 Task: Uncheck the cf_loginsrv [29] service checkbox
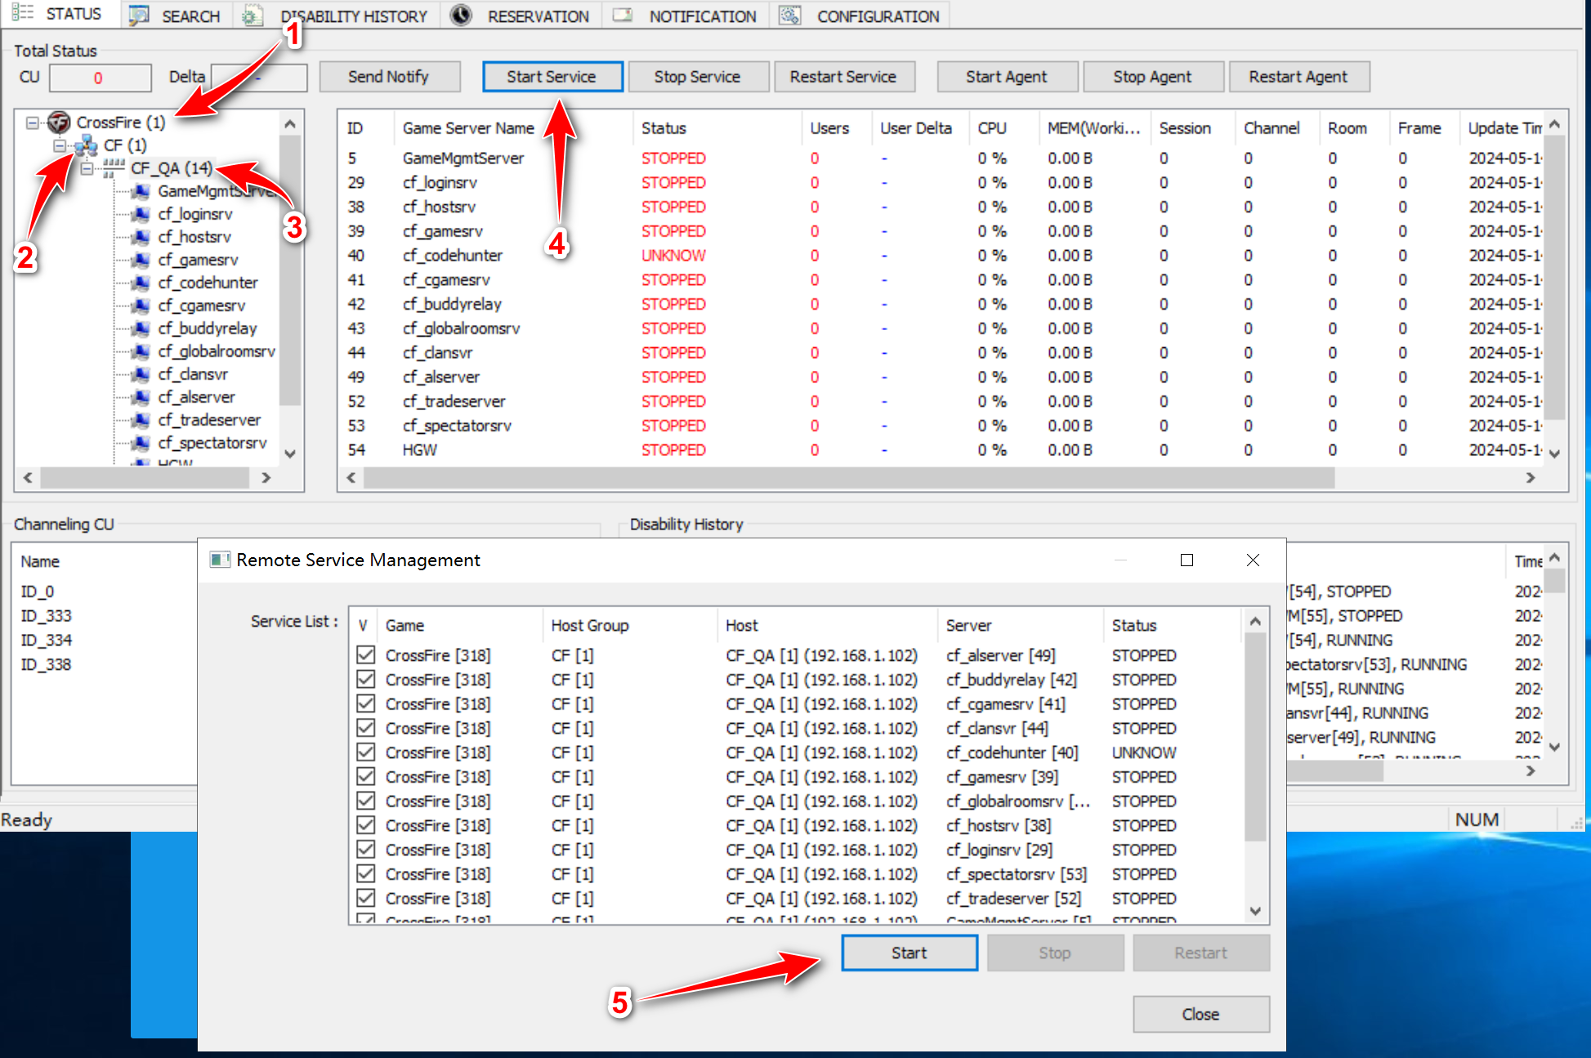click(x=366, y=850)
